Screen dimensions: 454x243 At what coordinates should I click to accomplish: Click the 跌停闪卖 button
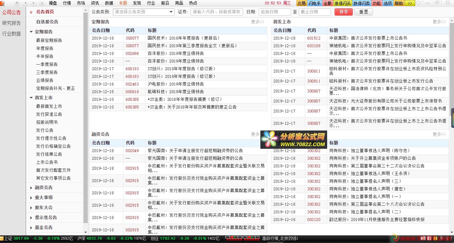[362, 3]
